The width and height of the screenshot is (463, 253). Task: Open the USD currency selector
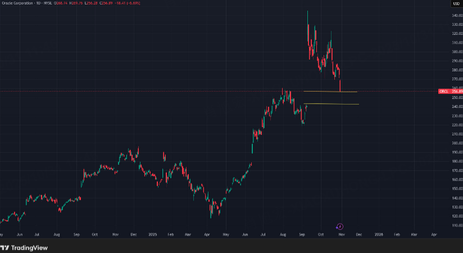455,3
